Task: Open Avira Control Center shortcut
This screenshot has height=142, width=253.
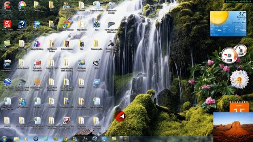Action: coord(7,26)
